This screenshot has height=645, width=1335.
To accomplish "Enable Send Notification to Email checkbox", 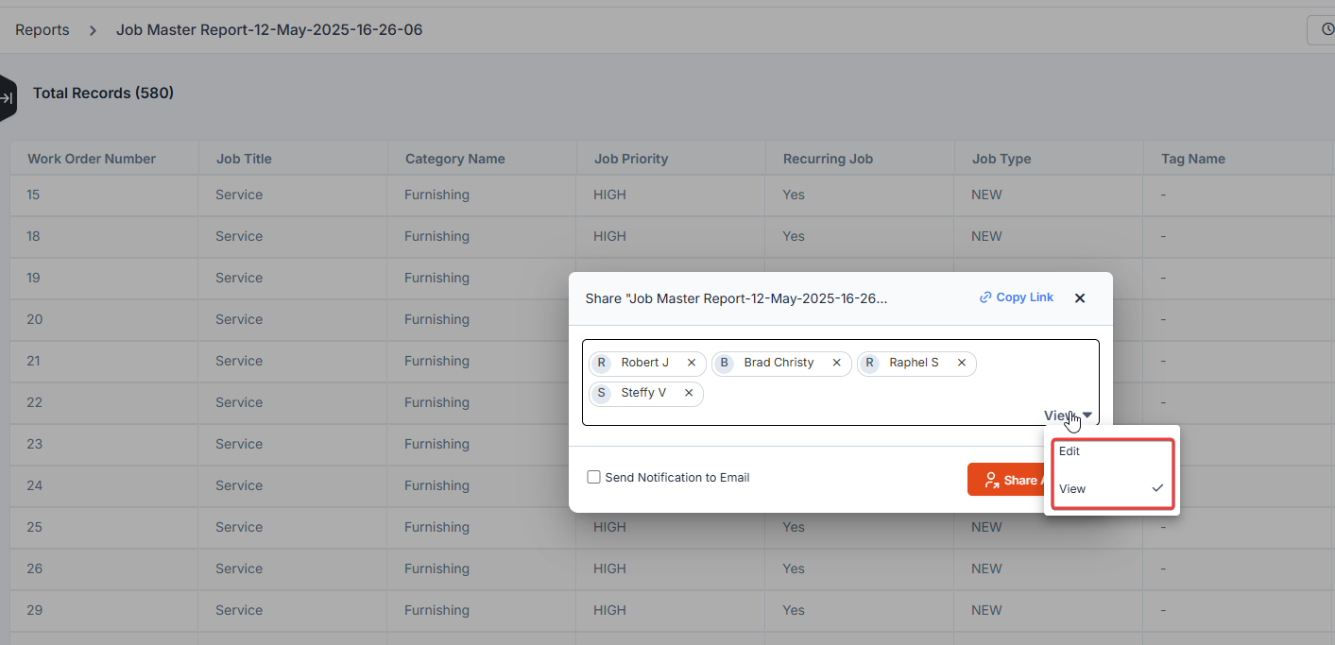I will pos(594,477).
